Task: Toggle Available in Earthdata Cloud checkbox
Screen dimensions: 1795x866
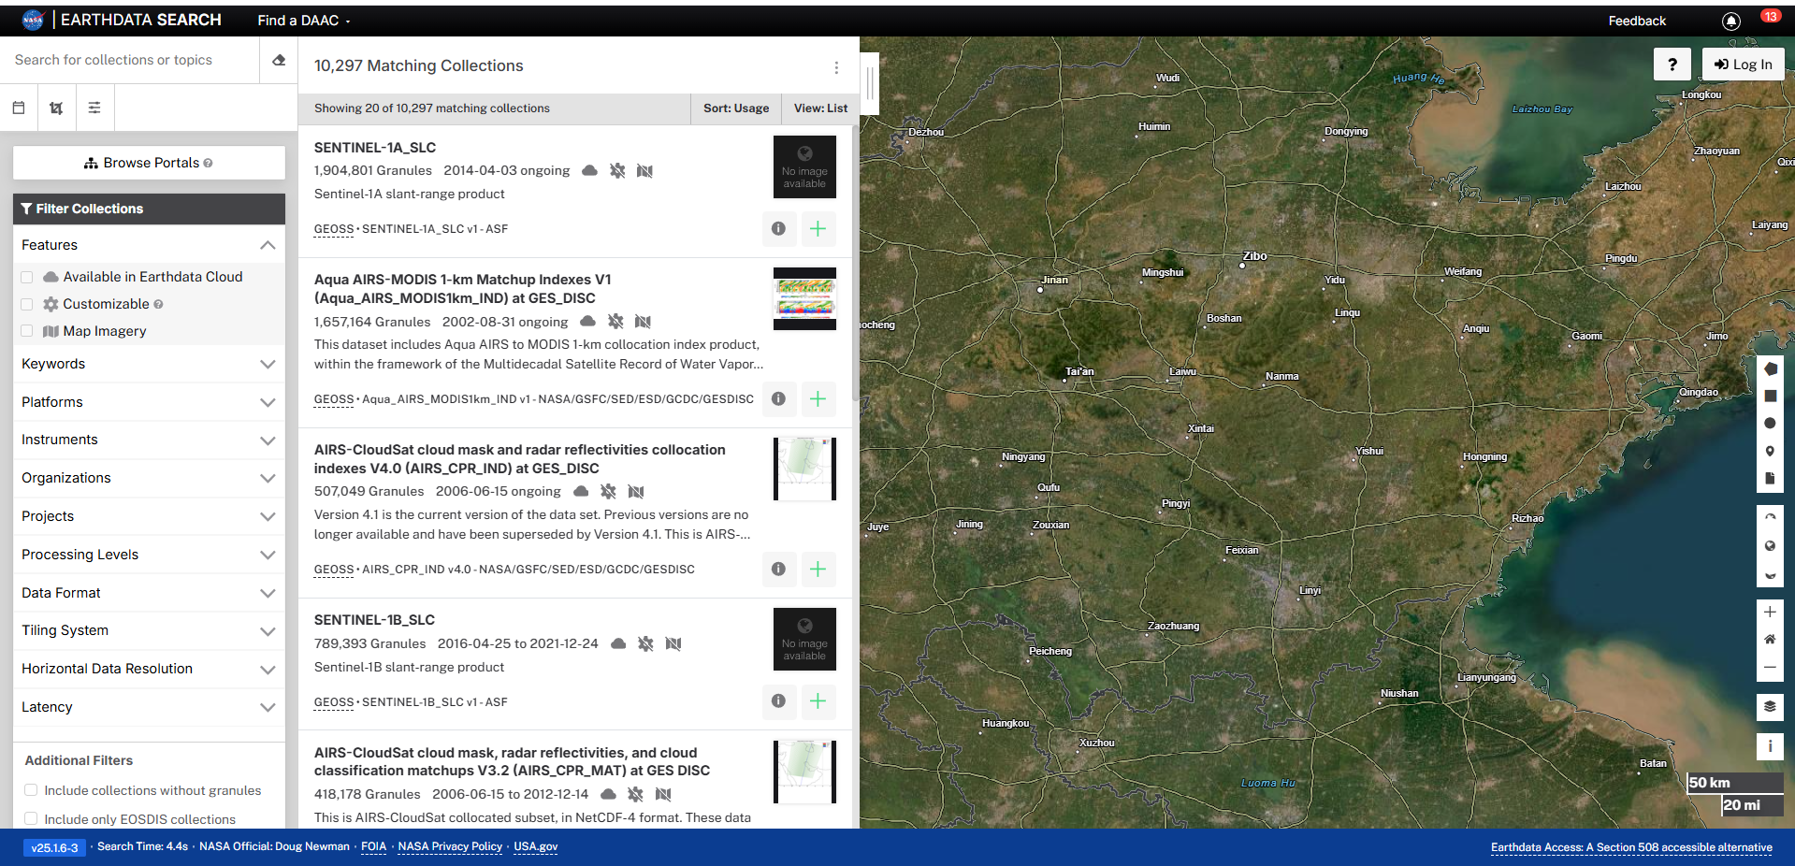Action: click(26, 277)
